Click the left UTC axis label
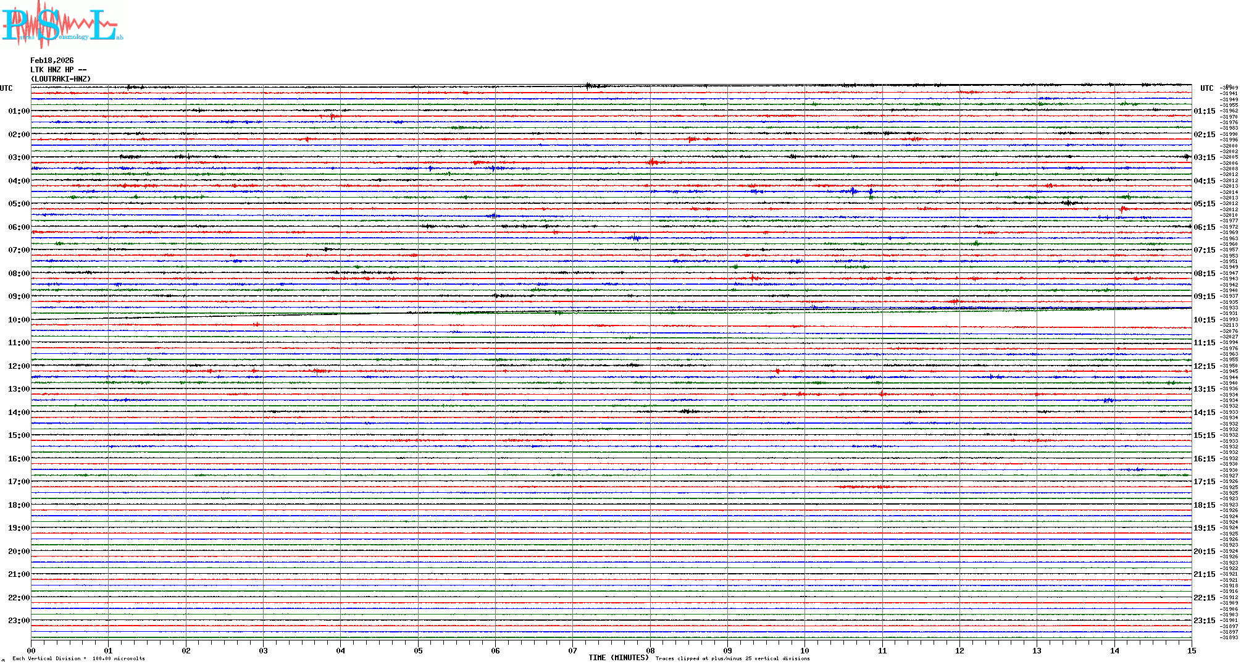The width and height of the screenshot is (1241, 667). (6, 88)
